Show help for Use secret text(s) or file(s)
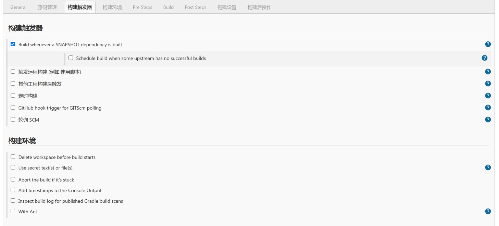The height and width of the screenshot is (226, 499). tap(488, 167)
